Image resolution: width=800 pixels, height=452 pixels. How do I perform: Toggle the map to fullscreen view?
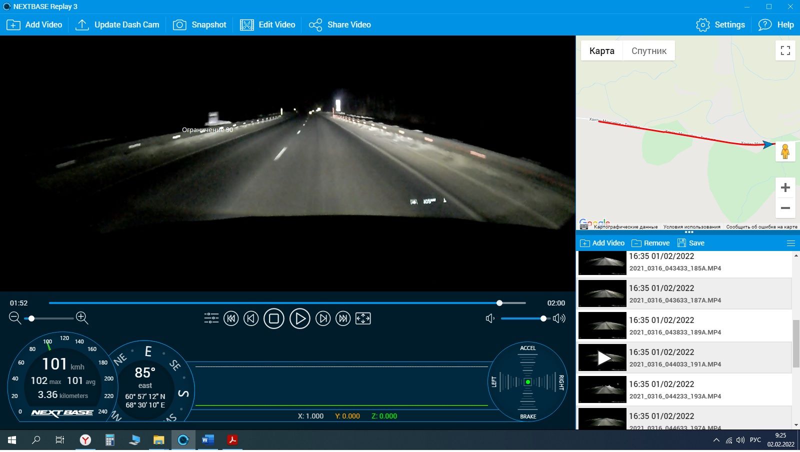click(x=785, y=50)
